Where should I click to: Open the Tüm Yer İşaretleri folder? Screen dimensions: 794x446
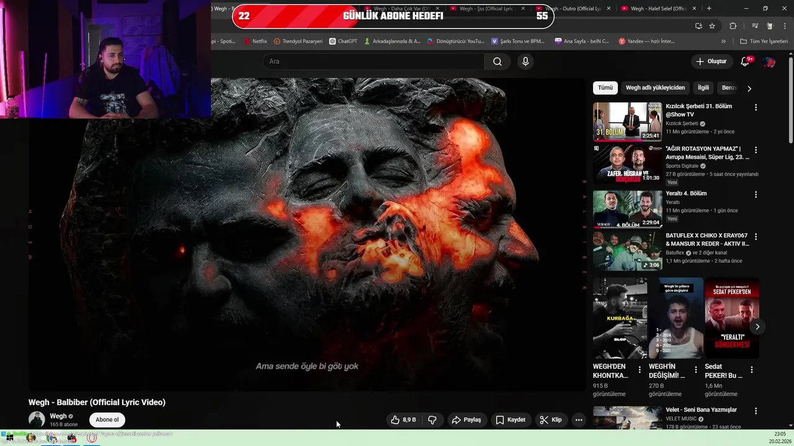[764, 42]
